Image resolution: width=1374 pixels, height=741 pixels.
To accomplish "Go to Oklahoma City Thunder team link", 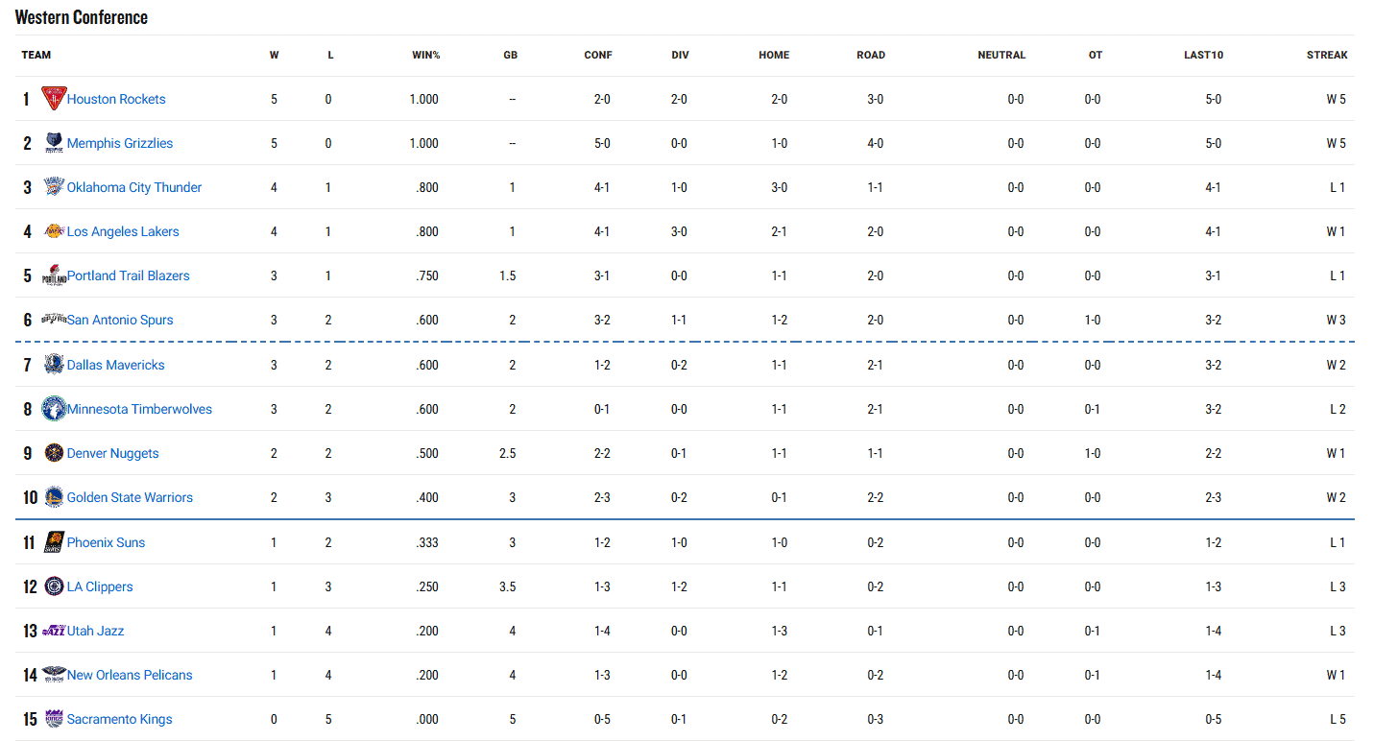I will click(x=134, y=187).
